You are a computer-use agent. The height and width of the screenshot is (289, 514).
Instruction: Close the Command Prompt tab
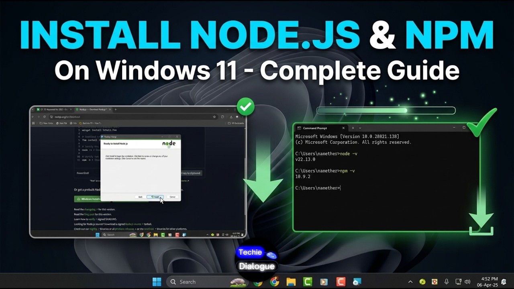click(x=343, y=128)
